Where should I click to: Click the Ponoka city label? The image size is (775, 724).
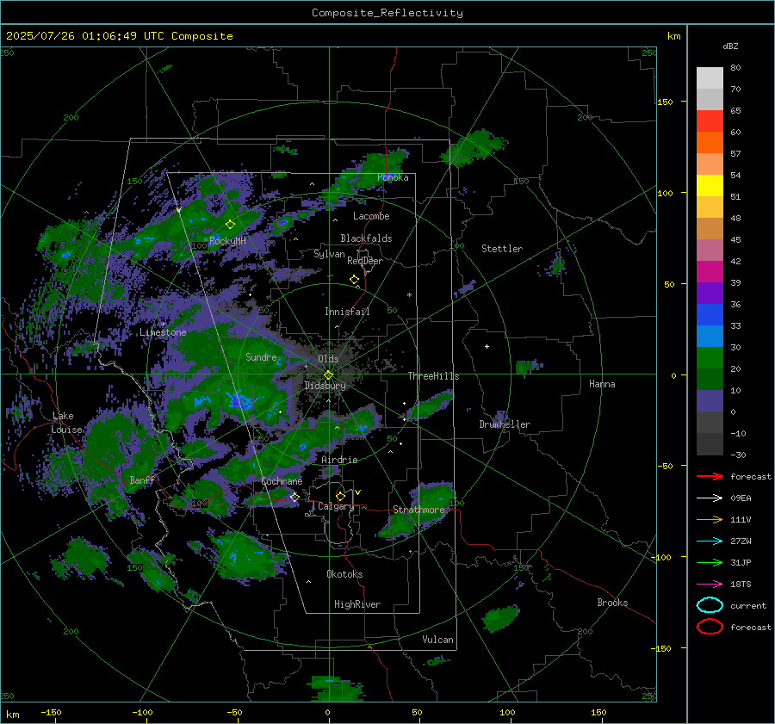tap(393, 177)
